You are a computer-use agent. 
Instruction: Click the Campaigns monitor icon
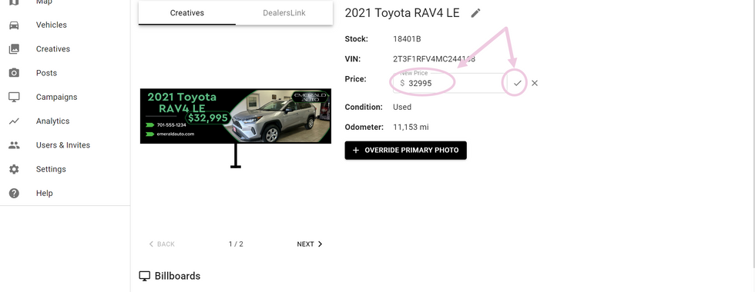[14, 97]
